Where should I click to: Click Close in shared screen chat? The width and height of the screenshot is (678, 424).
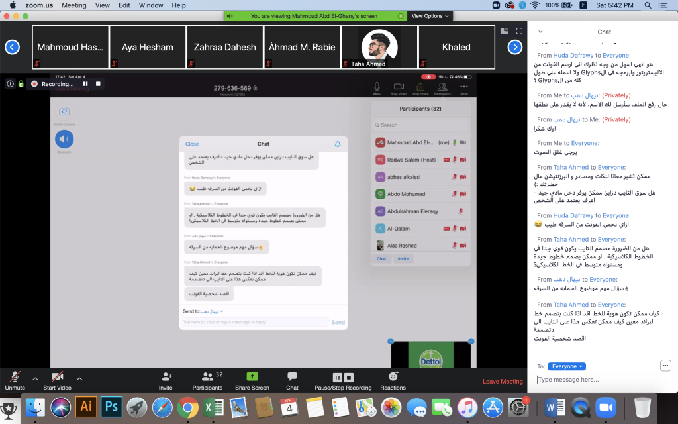192,144
